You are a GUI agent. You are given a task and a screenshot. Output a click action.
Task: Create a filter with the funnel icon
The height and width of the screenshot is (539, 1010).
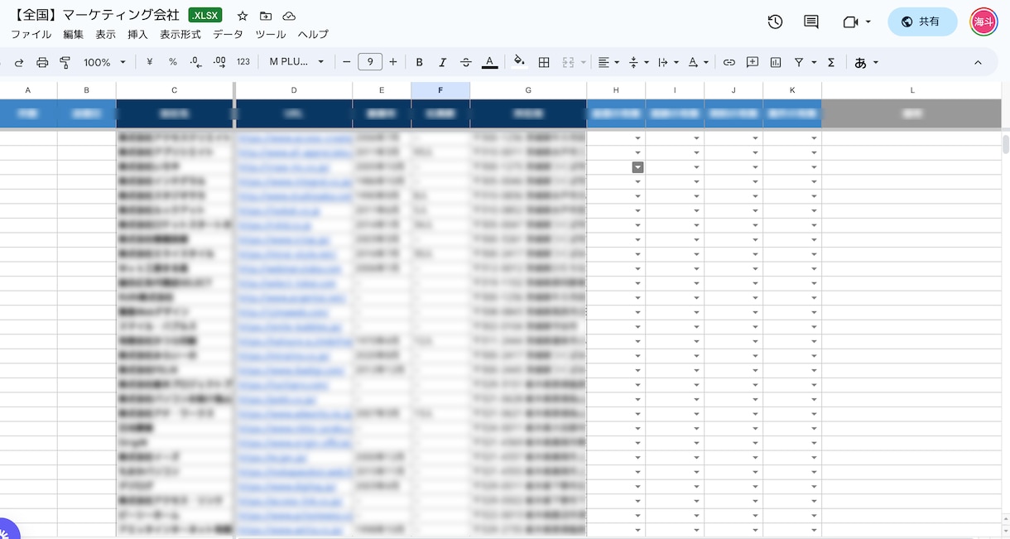click(799, 62)
